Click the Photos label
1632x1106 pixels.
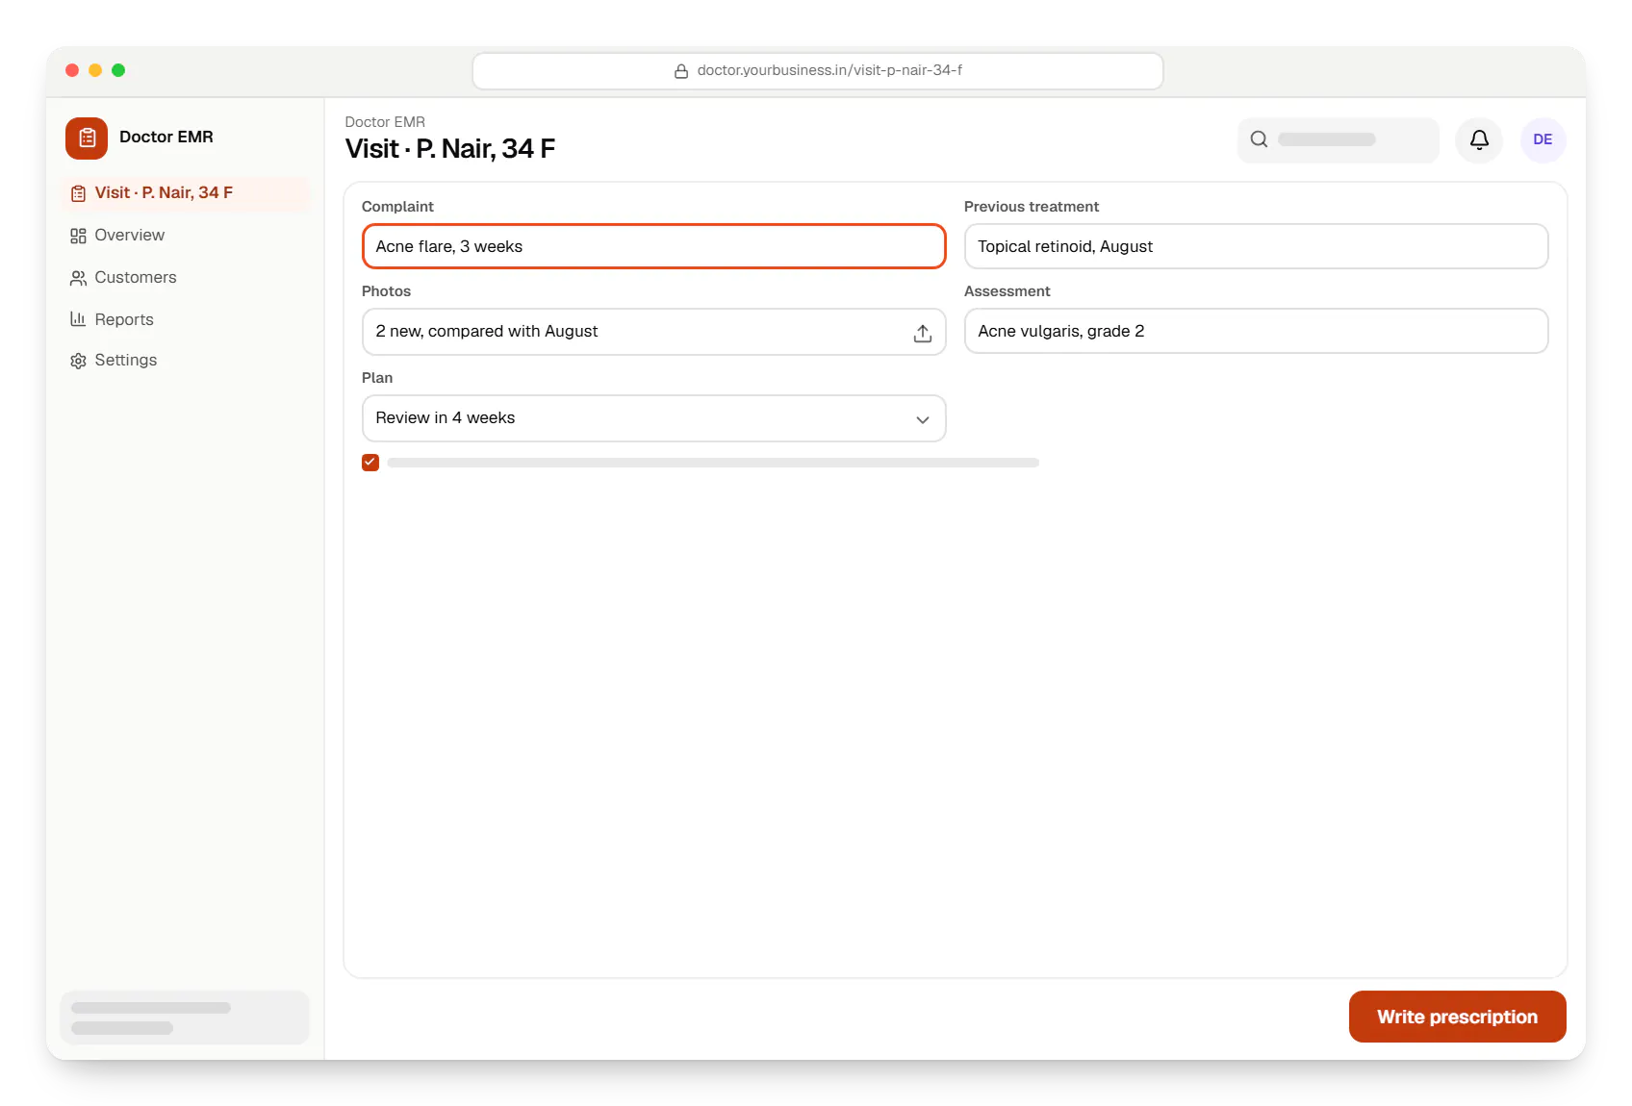click(386, 291)
